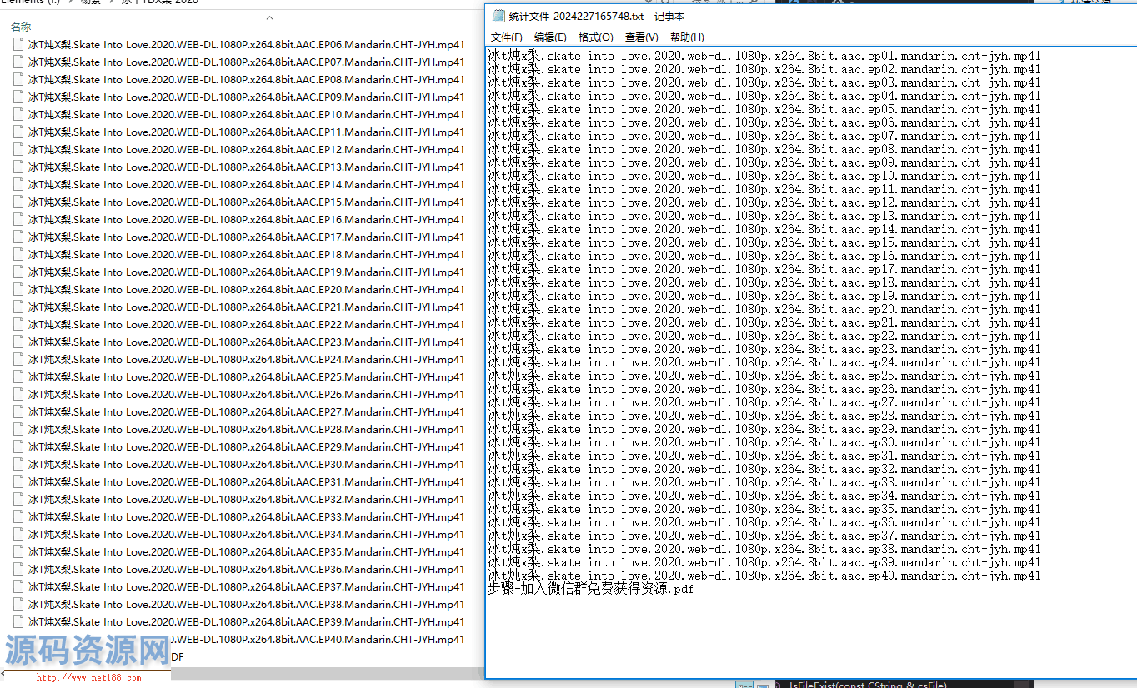Place cursor on the ep01 line in Notepad
The height and width of the screenshot is (688, 1137).
tap(764, 56)
